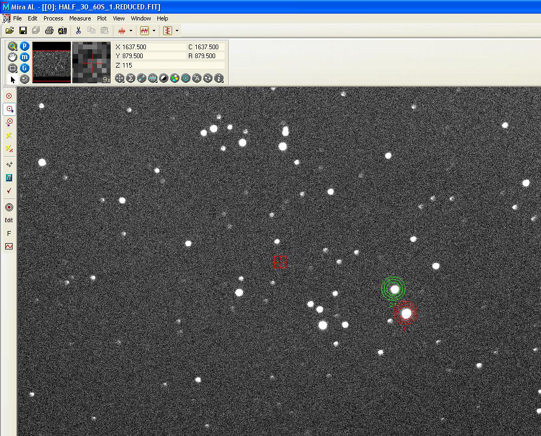Expand the vertical profile plot dropdown arrow
Image resolution: width=541 pixels, height=436 pixels.
(177, 31)
